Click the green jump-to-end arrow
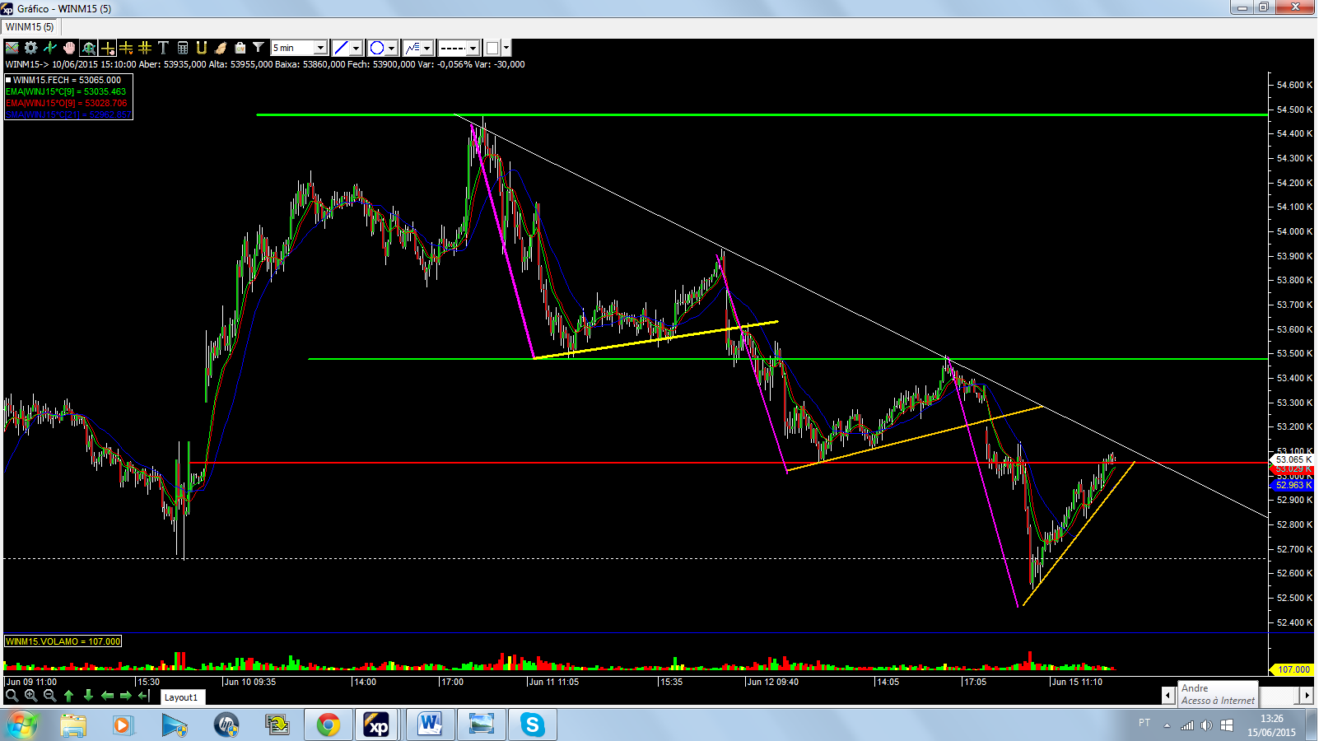The width and height of the screenshot is (1319, 741). pyautogui.click(x=144, y=696)
